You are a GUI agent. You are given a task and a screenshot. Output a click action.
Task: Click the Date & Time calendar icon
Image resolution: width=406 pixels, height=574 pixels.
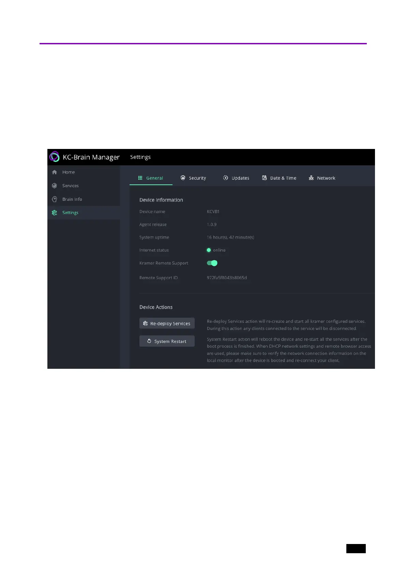[x=264, y=178]
